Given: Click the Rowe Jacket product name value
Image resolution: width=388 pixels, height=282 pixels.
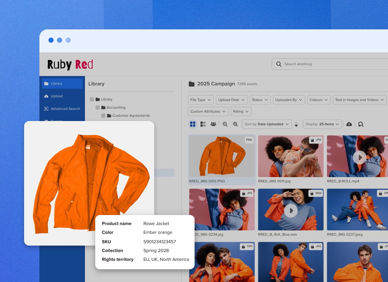Looking at the screenshot, I should (x=156, y=224).
